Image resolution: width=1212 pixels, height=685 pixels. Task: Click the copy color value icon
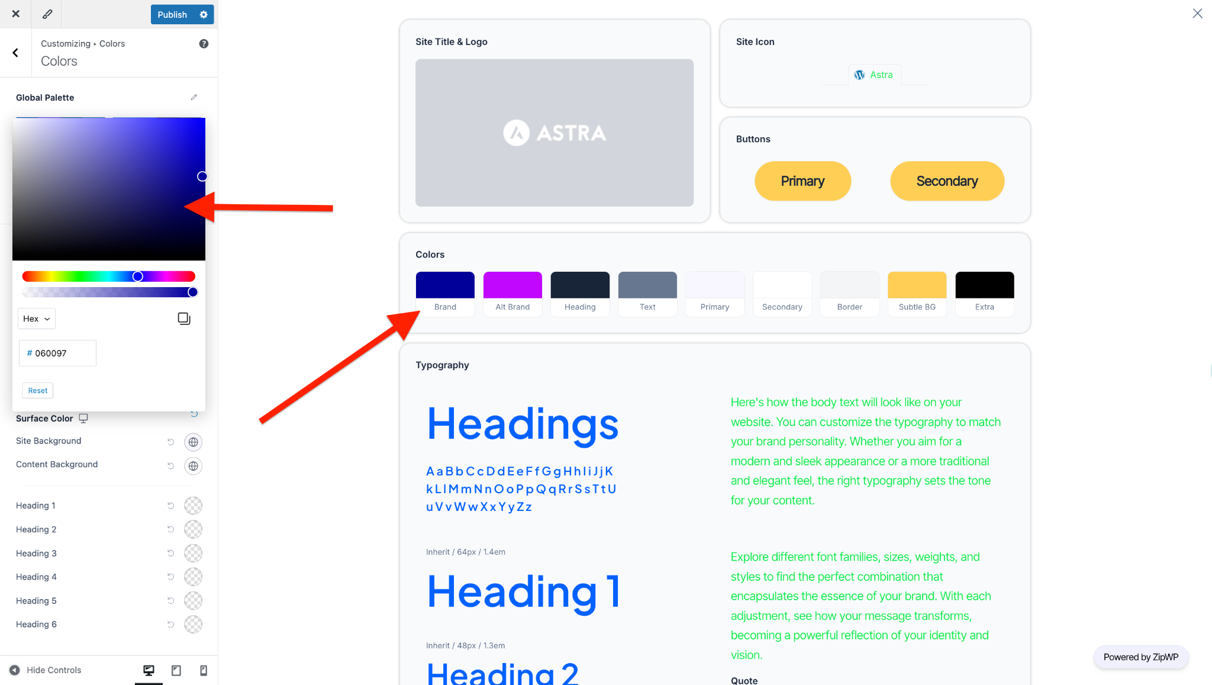184,319
